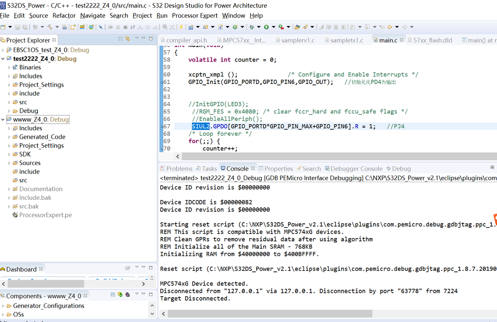Toggle Show Whitespace Characters icon
Screen dimensions: 497x322
click(x=343, y=27)
